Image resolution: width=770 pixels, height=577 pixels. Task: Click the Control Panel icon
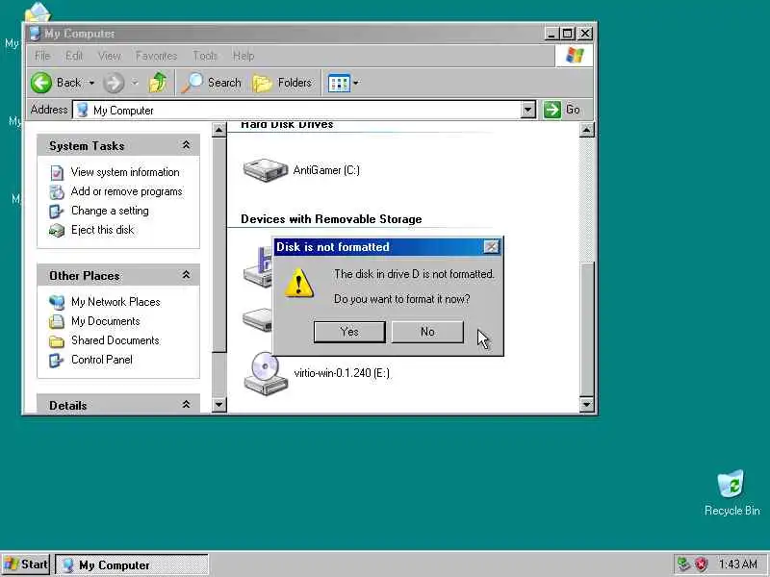click(57, 360)
